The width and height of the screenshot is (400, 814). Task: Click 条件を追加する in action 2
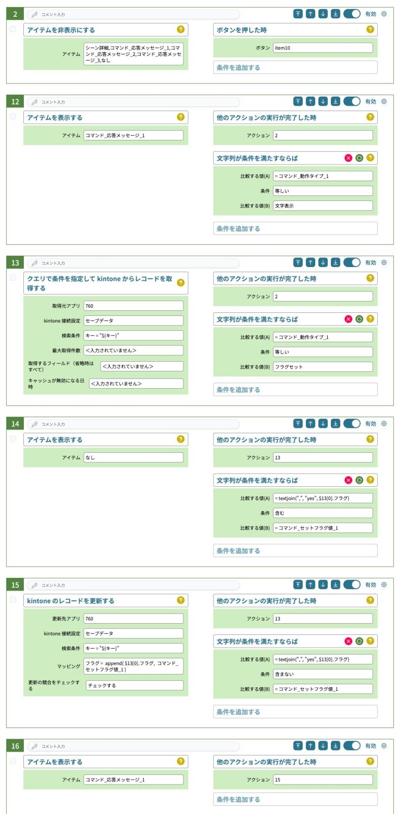[x=295, y=67]
